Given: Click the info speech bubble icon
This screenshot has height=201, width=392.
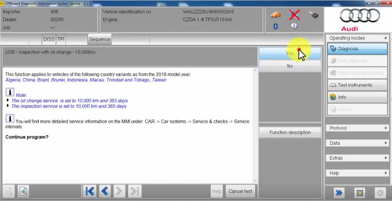Looking at the screenshot, I should [x=294, y=26].
